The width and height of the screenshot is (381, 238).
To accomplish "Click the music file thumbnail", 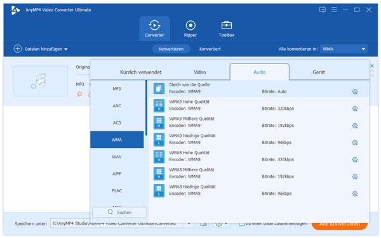I will 41,81.
